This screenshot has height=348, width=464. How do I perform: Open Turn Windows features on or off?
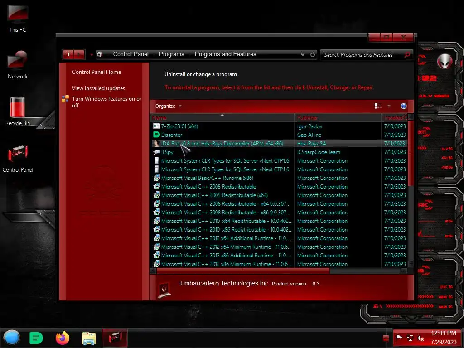[106, 102]
